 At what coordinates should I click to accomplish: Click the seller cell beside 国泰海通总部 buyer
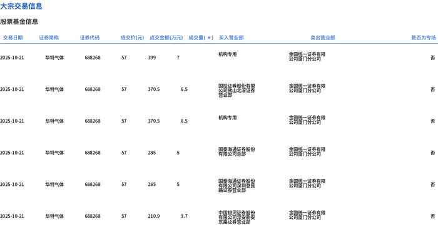click(x=307, y=151)
